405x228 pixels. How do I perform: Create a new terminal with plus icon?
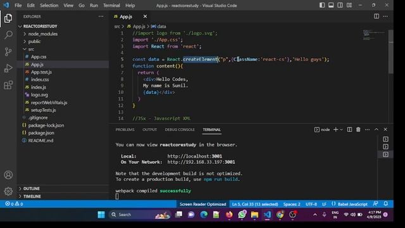pos(335,129)
